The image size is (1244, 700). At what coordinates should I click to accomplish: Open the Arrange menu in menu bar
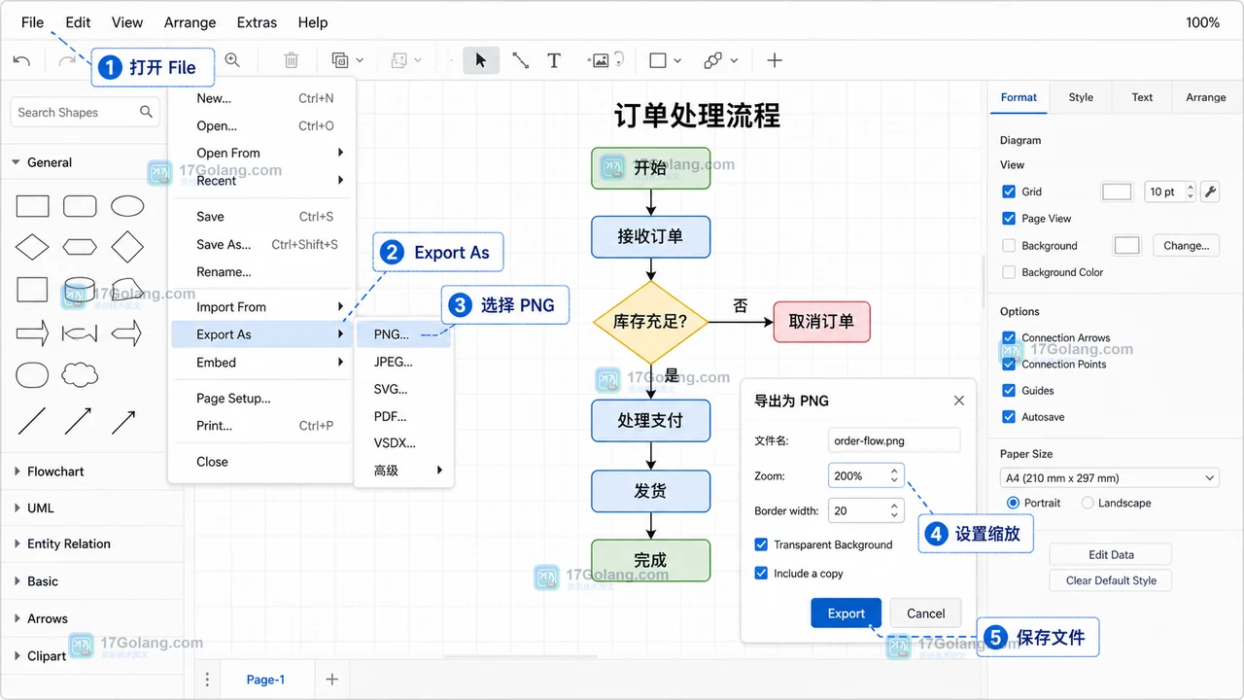pos(190,22)
